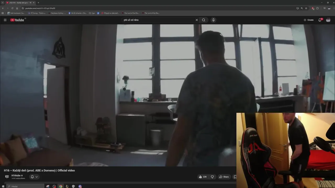Open Hardware Archivy bookmark
The height and width of the screenshot is (188, 335).
[57, 13]
